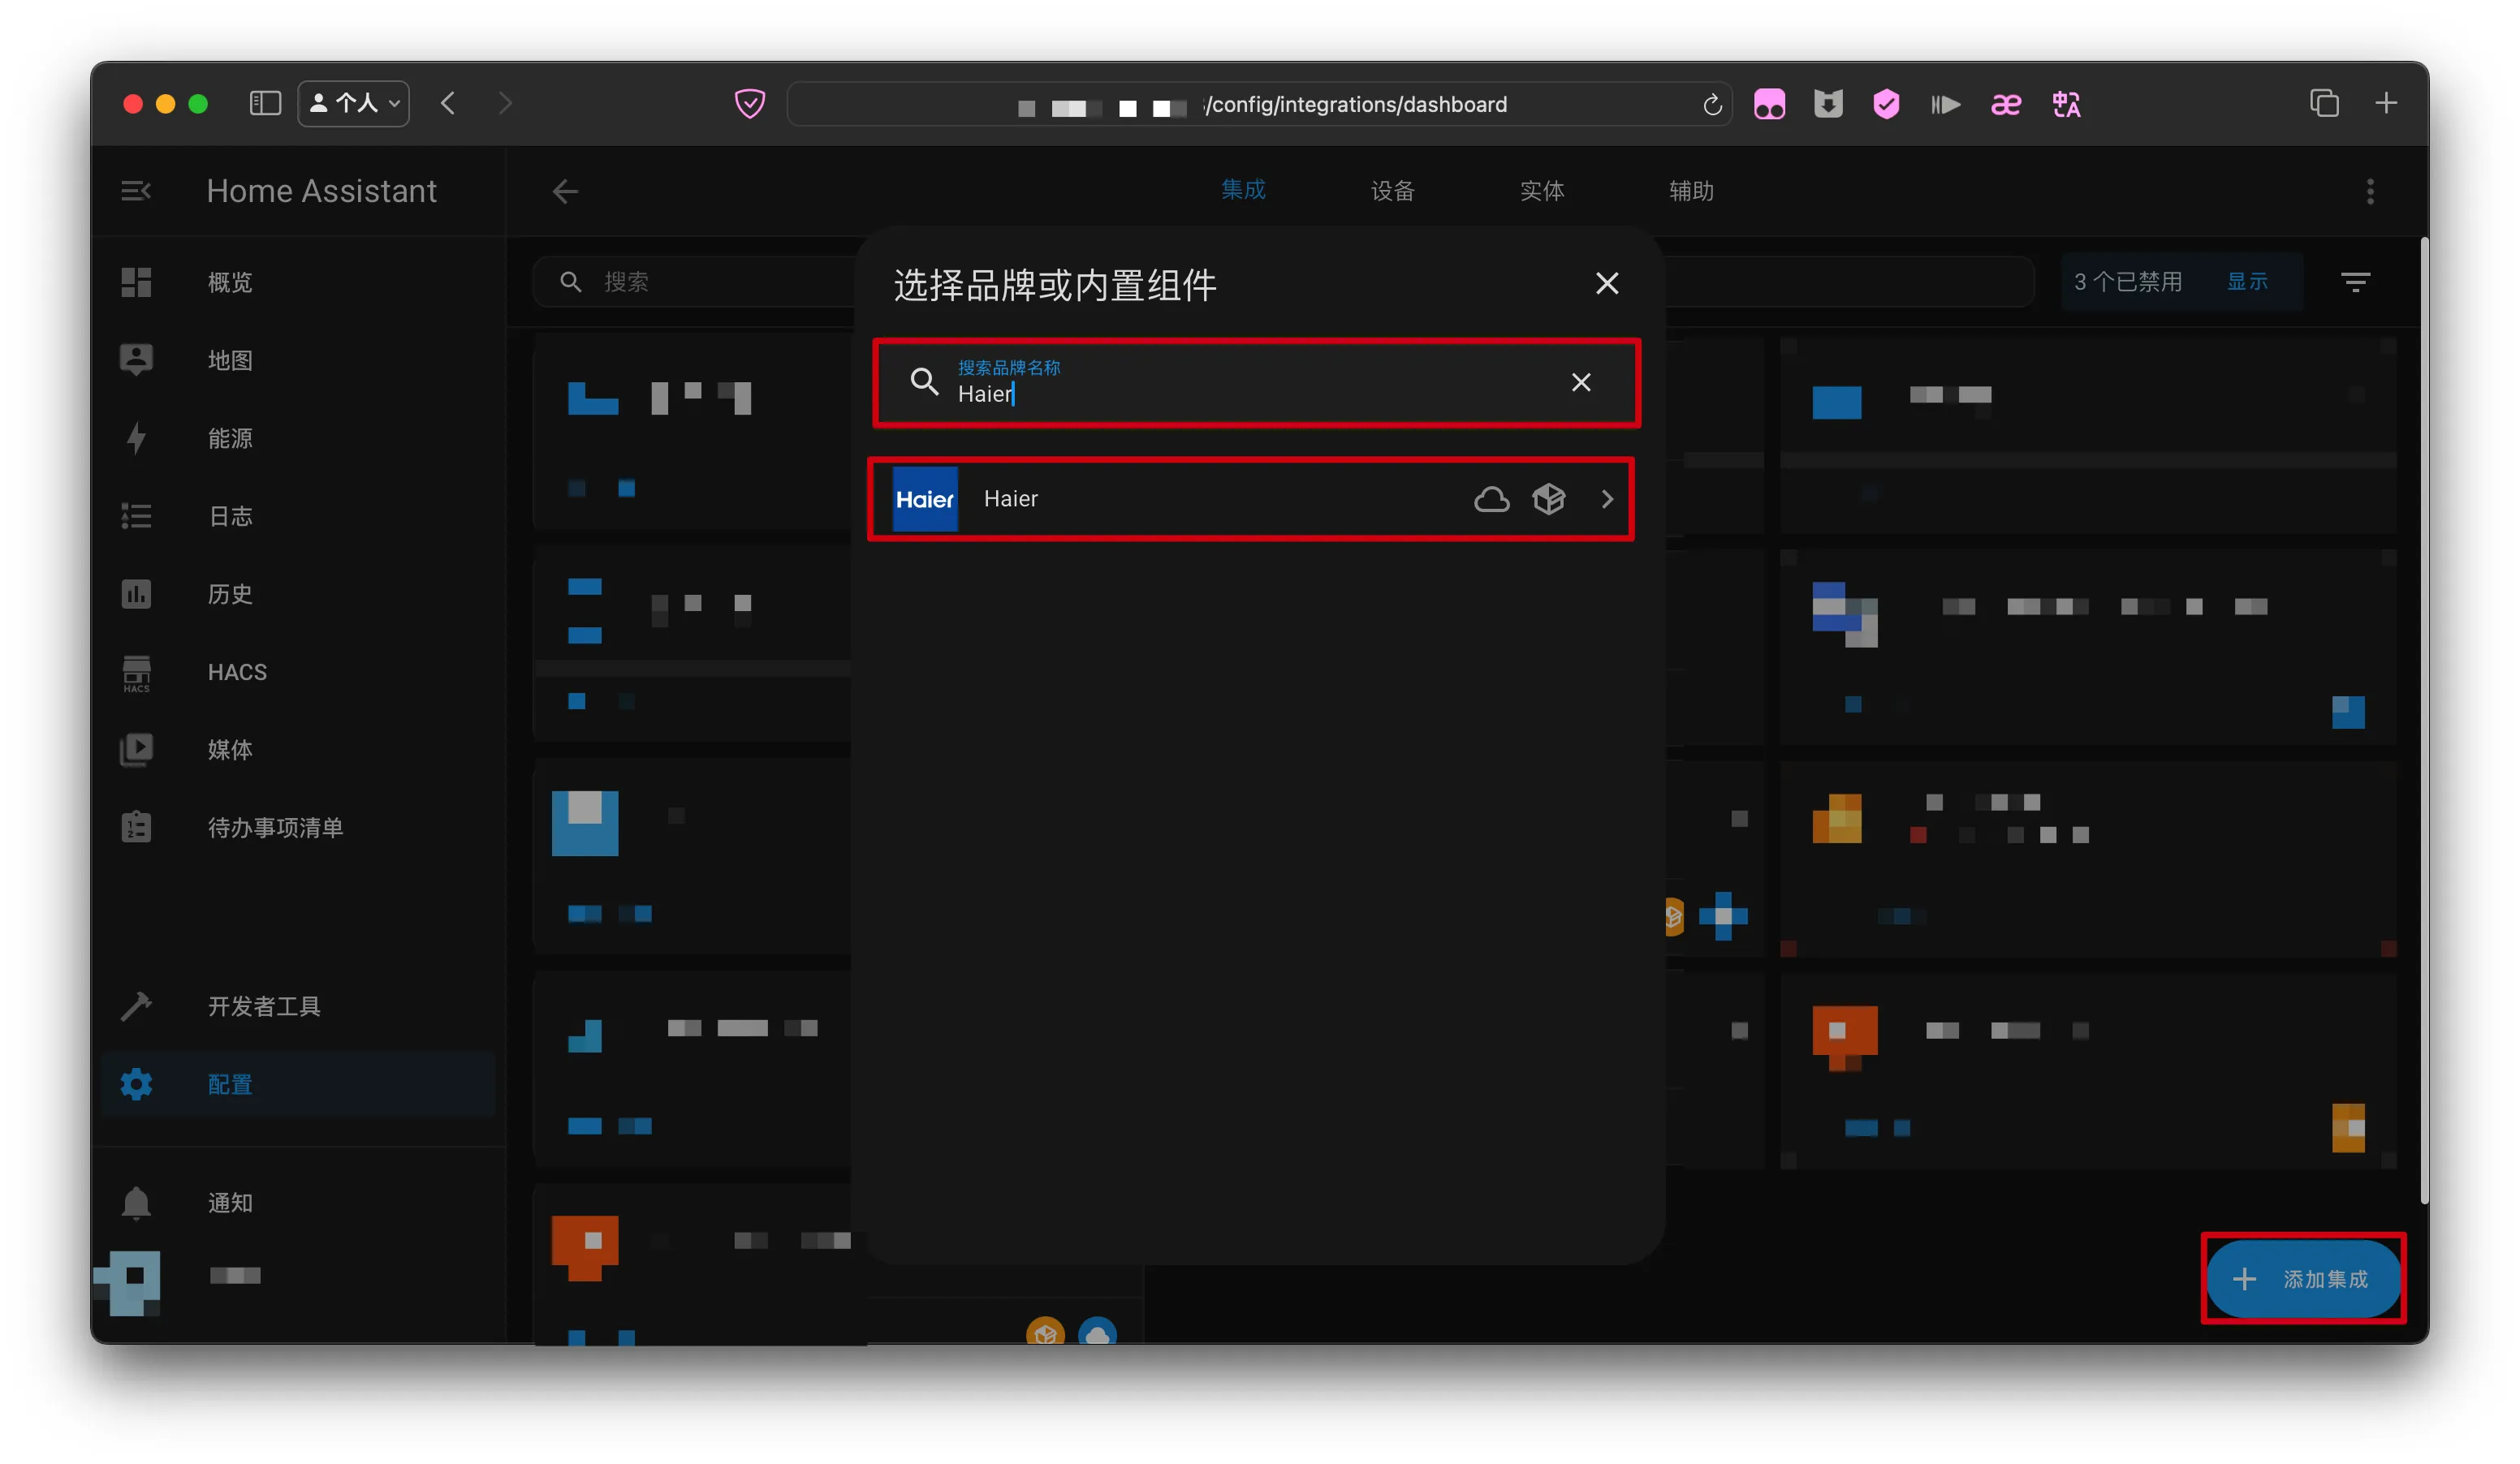Click the Media player sidebar icon
Viewport: 2520px width, 1464px height.
coord(136,750)
